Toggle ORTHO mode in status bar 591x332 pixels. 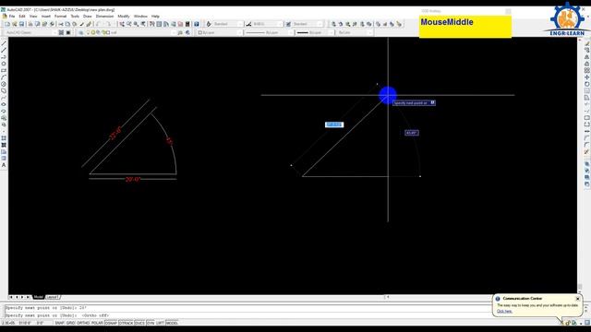(83, 323)
